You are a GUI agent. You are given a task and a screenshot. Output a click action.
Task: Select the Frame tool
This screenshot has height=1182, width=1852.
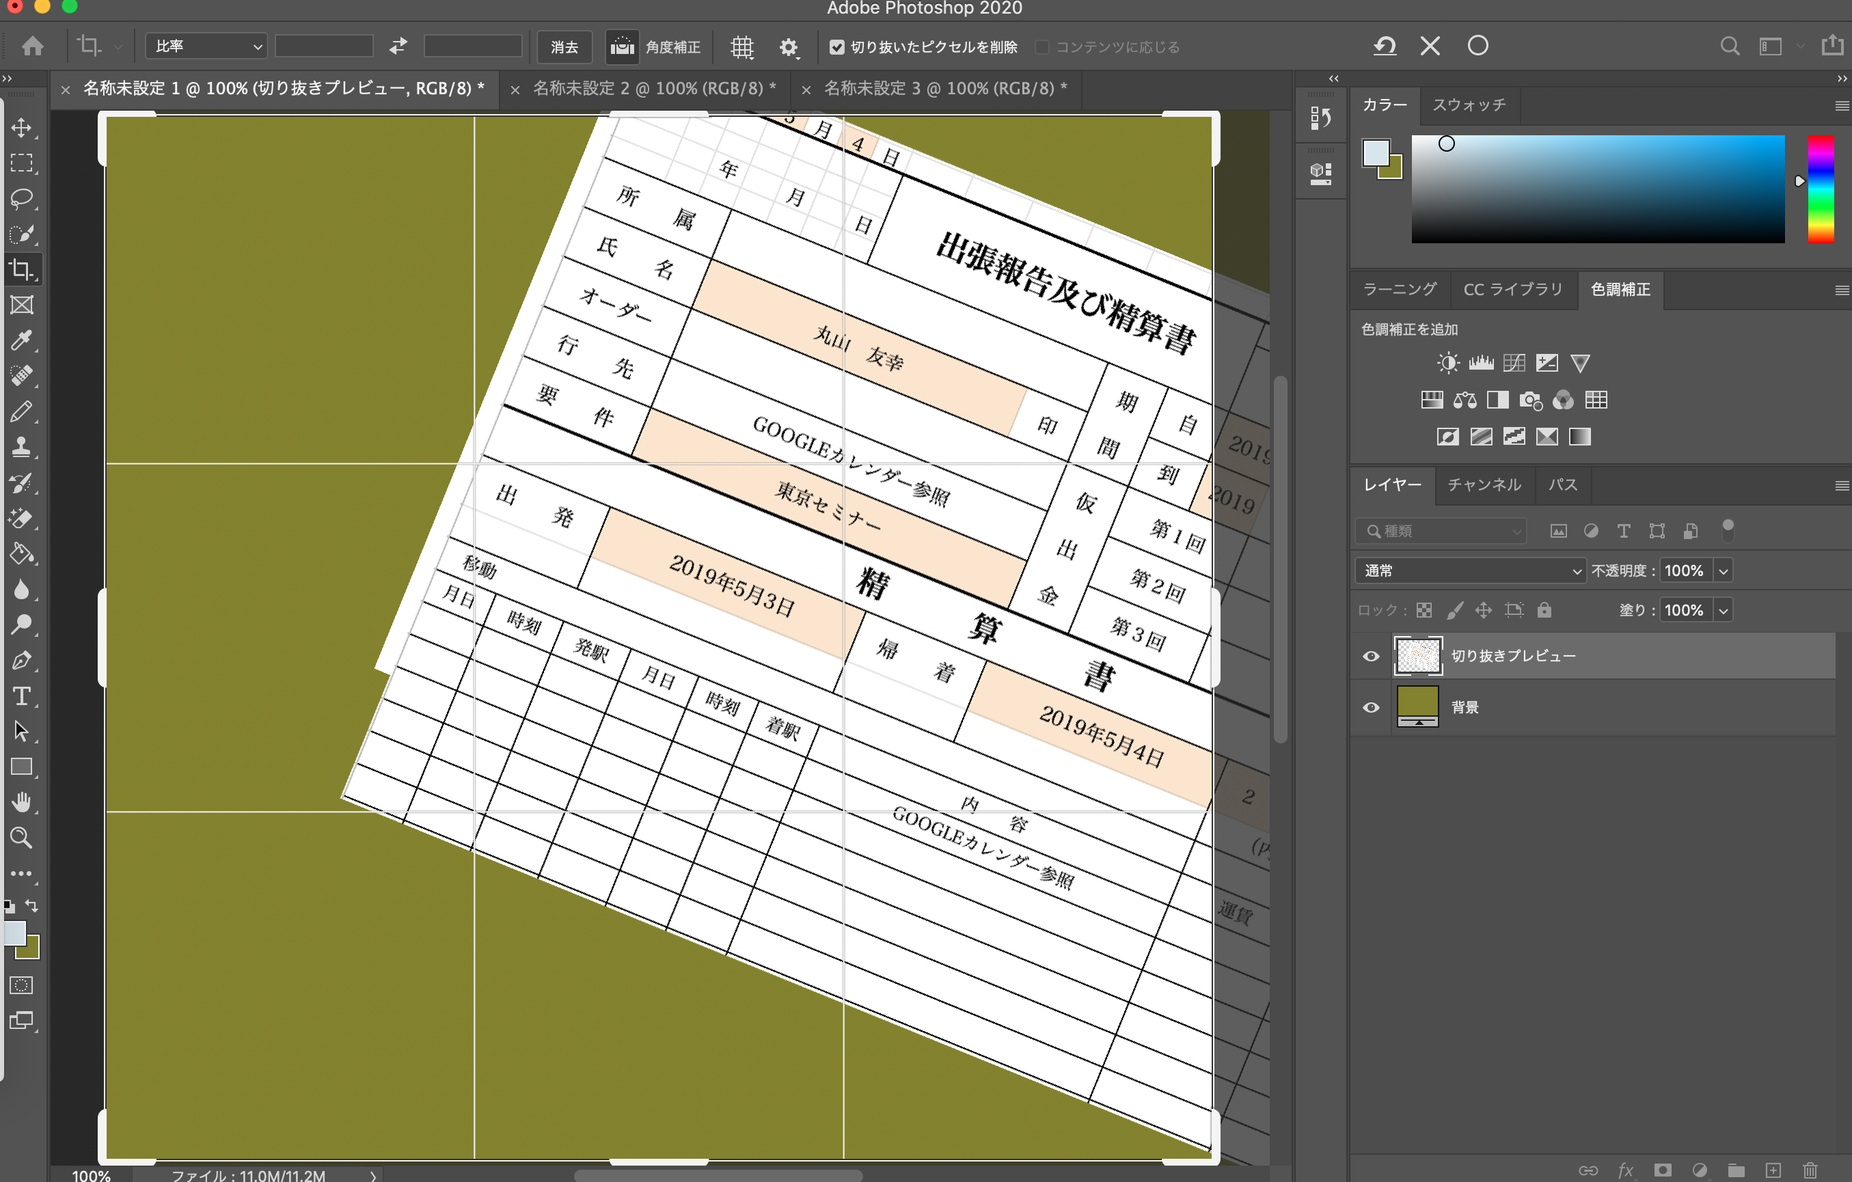(x=22, y=305)
